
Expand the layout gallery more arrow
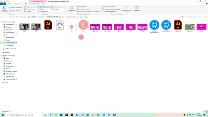point(65,11)
